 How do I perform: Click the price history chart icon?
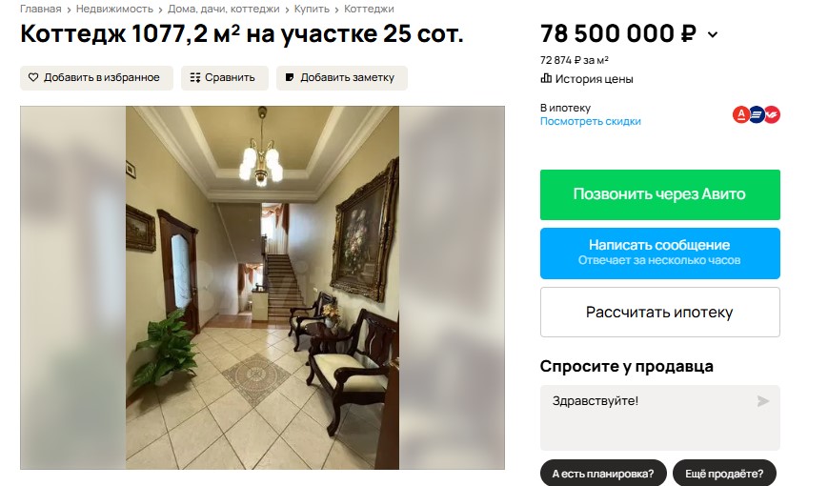click(546, 79)
